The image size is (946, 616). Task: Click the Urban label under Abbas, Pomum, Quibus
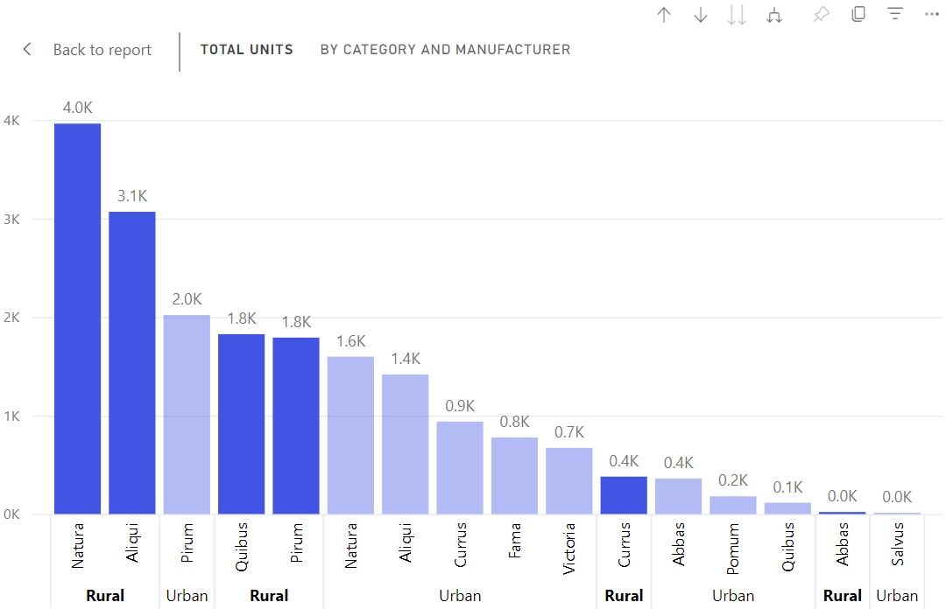coord(733,596)
